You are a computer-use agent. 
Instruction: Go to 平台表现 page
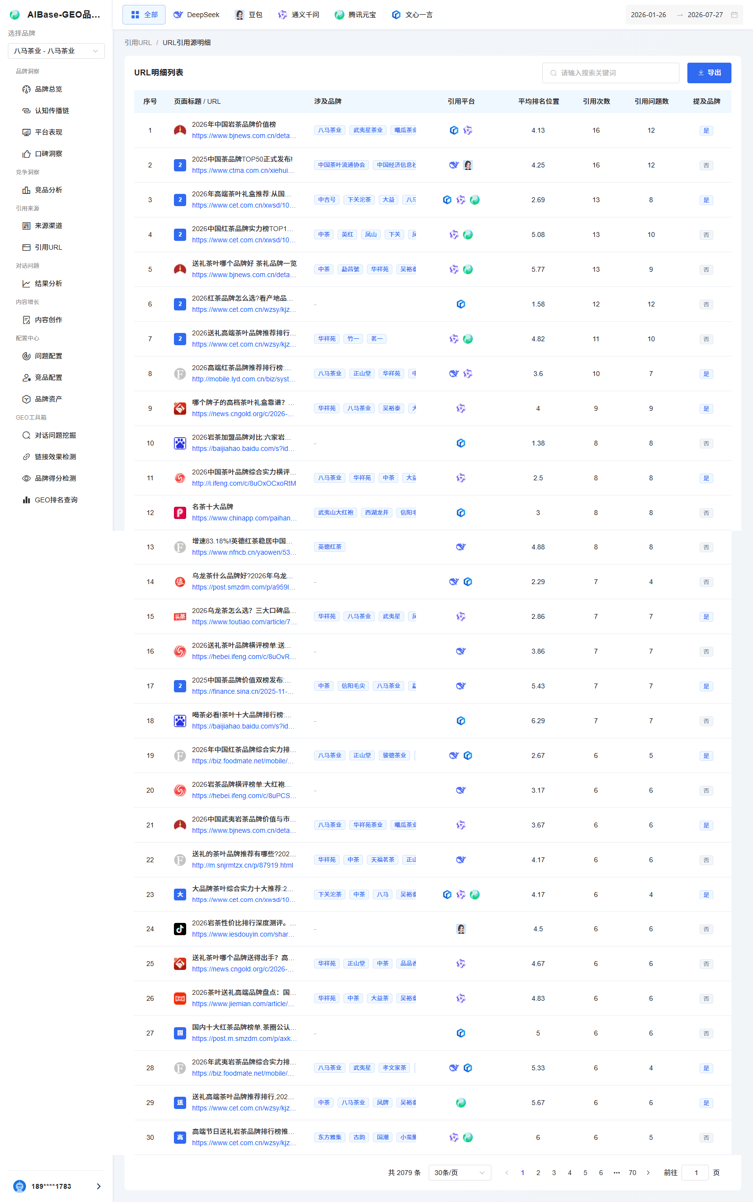point(49,132)
